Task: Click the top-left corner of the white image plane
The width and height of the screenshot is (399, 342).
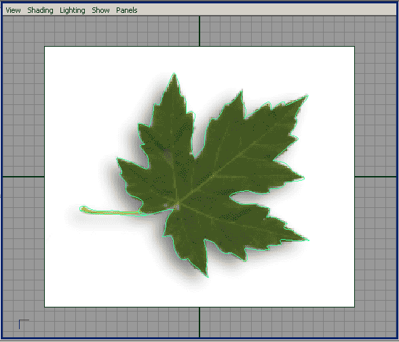Action: 45,47
